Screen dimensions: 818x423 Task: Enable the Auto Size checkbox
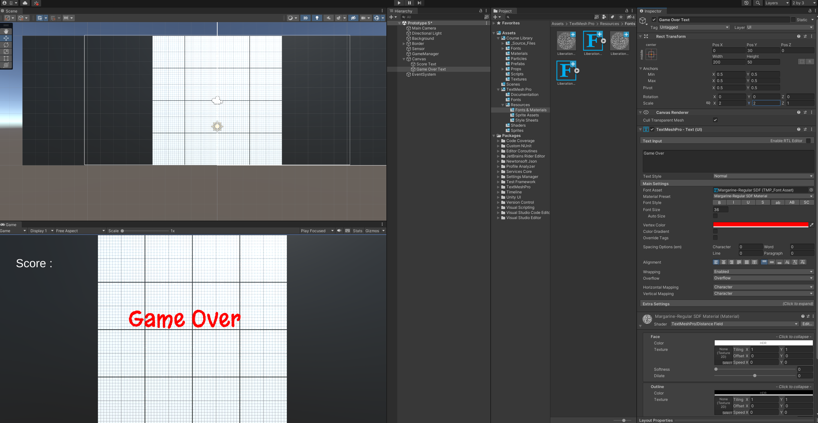[x=715, y=216]
